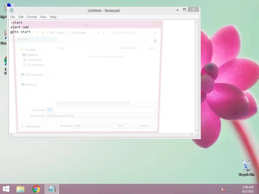Click the Notepad icon in the title bar
259x194 pixels.
point(11,10)
